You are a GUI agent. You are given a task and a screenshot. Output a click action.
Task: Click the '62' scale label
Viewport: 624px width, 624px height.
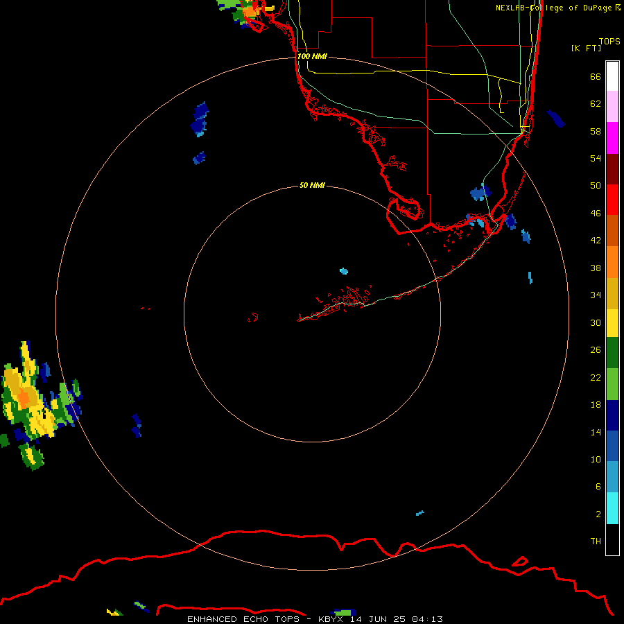coord(596,104)
